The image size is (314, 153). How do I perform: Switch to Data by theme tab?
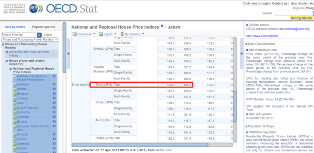pos(15,27)
